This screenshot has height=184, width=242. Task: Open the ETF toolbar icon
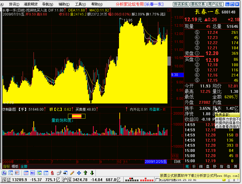17,173
